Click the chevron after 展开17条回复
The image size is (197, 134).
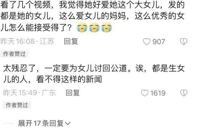pos(68,124)
